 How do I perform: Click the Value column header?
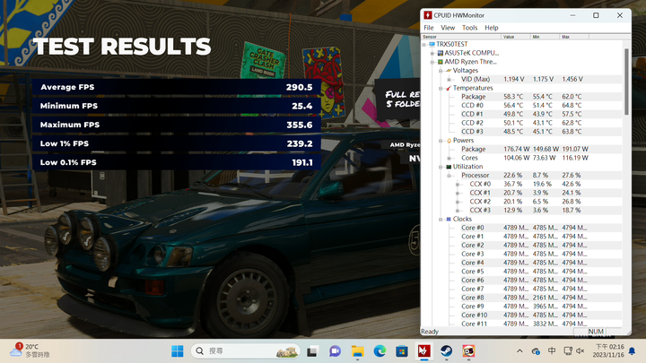pos(516,37)
